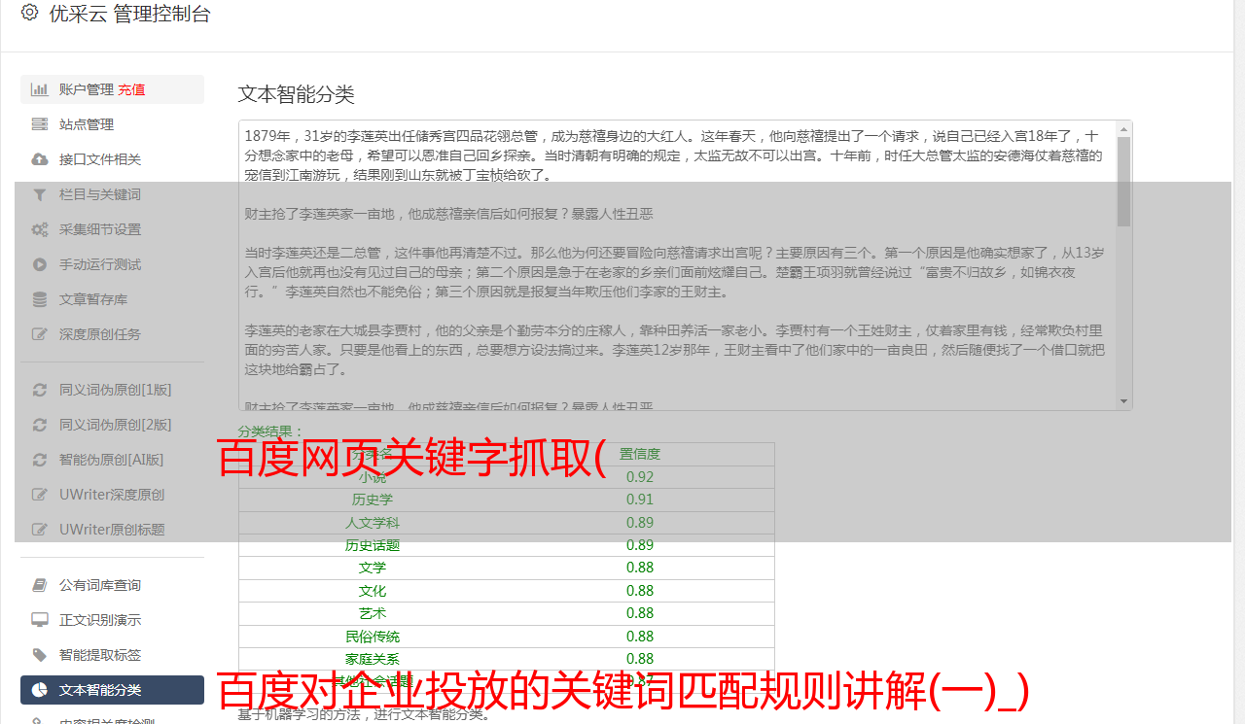The height and width of the screenshot is (724, 1245).
Task: Open 同义词伪原创[2版] tool
Action: pyautogui.click(x=112, y=425)
